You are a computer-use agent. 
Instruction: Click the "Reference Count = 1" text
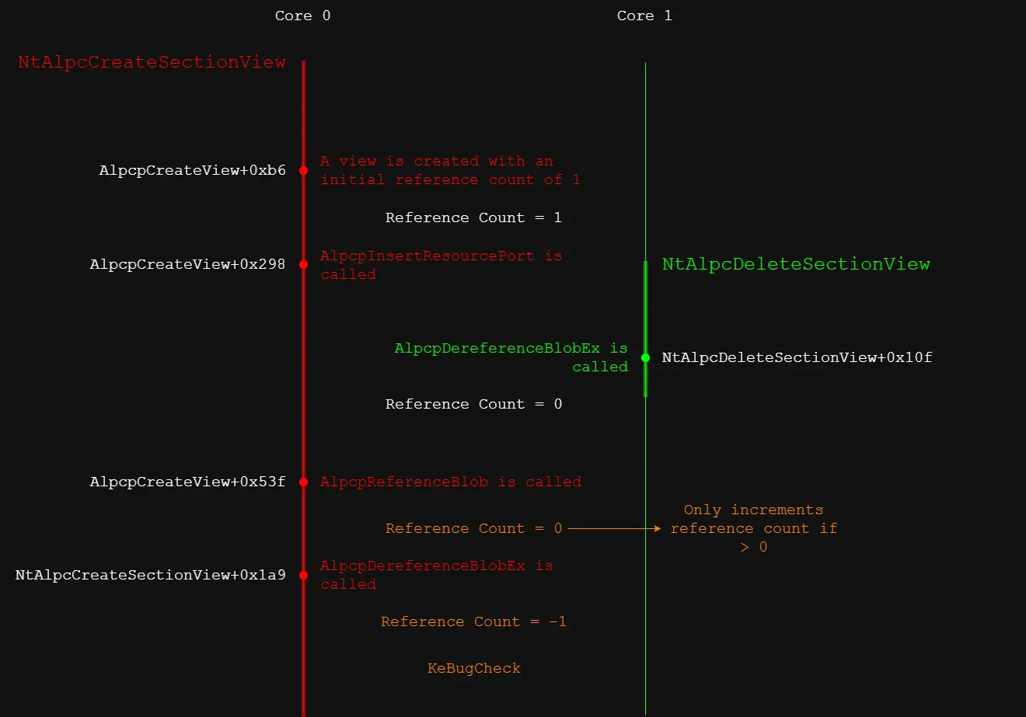(x=473, y=218)
